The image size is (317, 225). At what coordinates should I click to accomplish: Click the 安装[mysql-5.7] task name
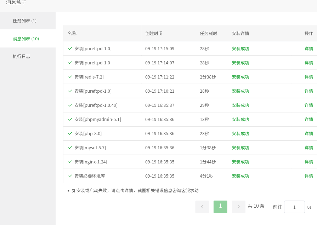(90, 148)
